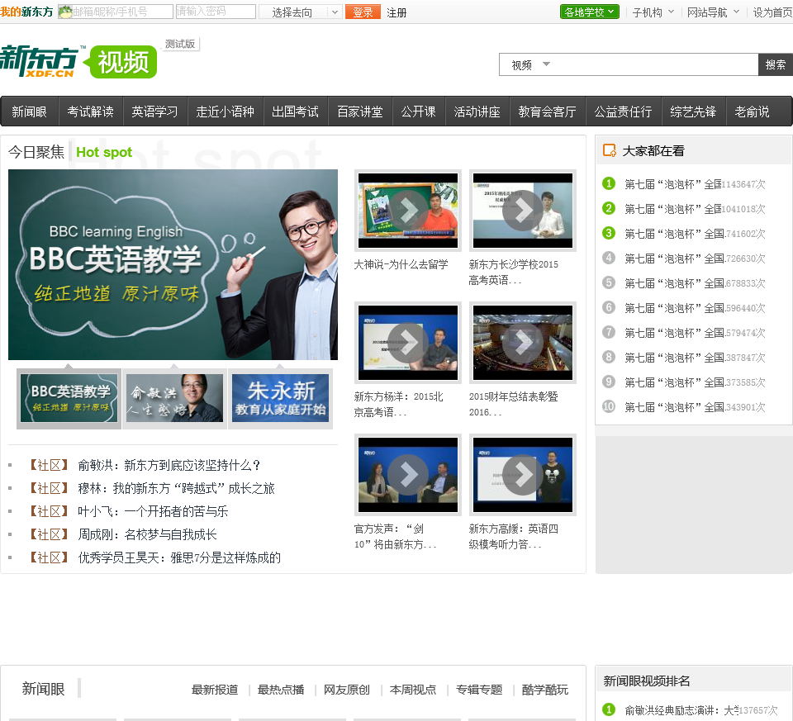Click the large BBC英语教学 banner
Screen dimensions: 793x721
click(x=173, y=264)
